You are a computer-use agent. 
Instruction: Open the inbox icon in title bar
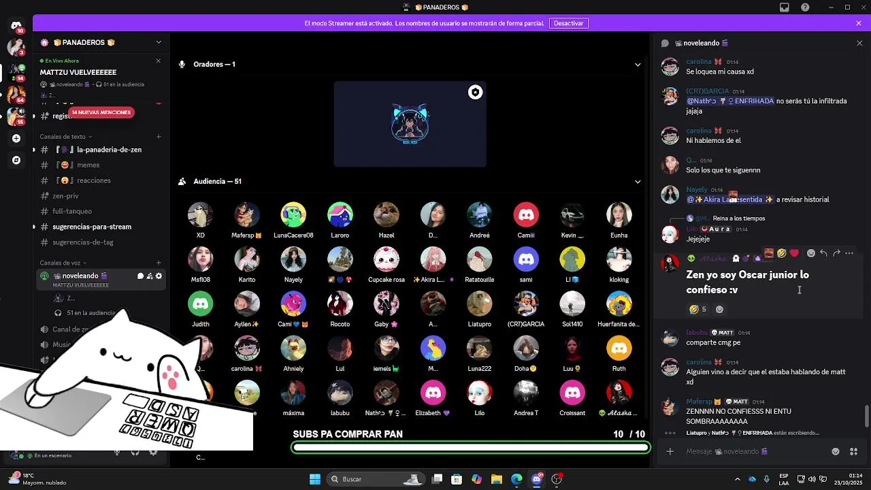[785, 7]
